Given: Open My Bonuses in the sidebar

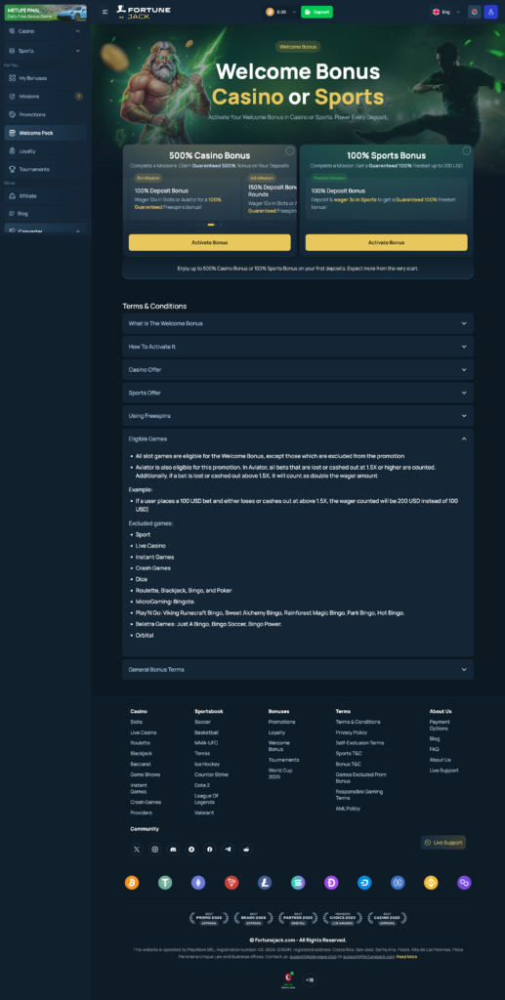Looking at the screenshot, I should (x=45, y=78).
